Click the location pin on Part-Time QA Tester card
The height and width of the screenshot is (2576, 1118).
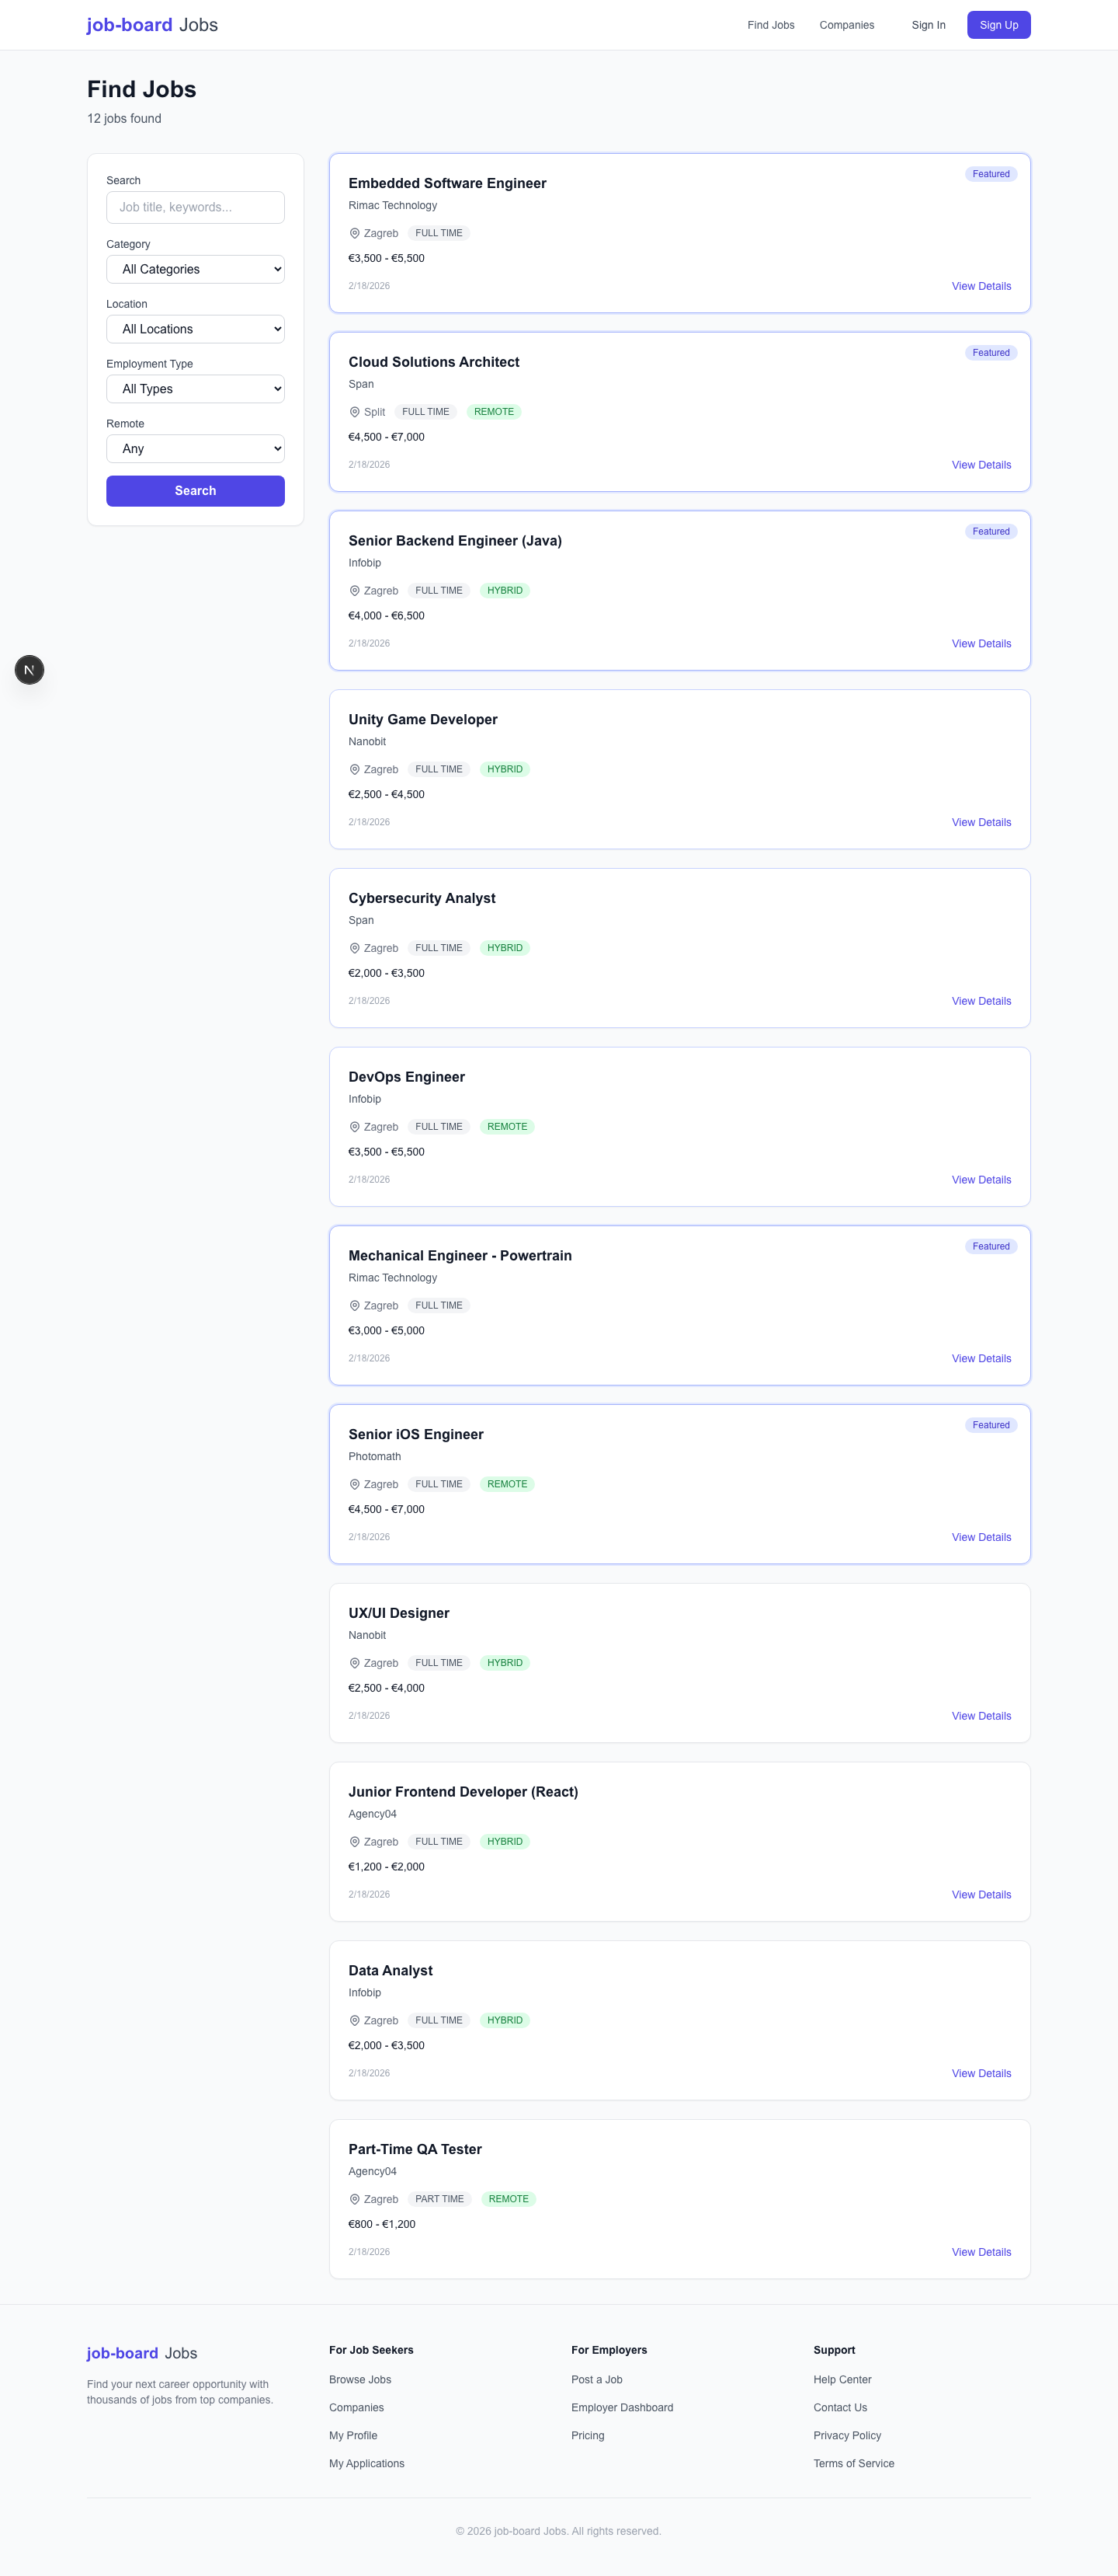(x=354, y=2199)
